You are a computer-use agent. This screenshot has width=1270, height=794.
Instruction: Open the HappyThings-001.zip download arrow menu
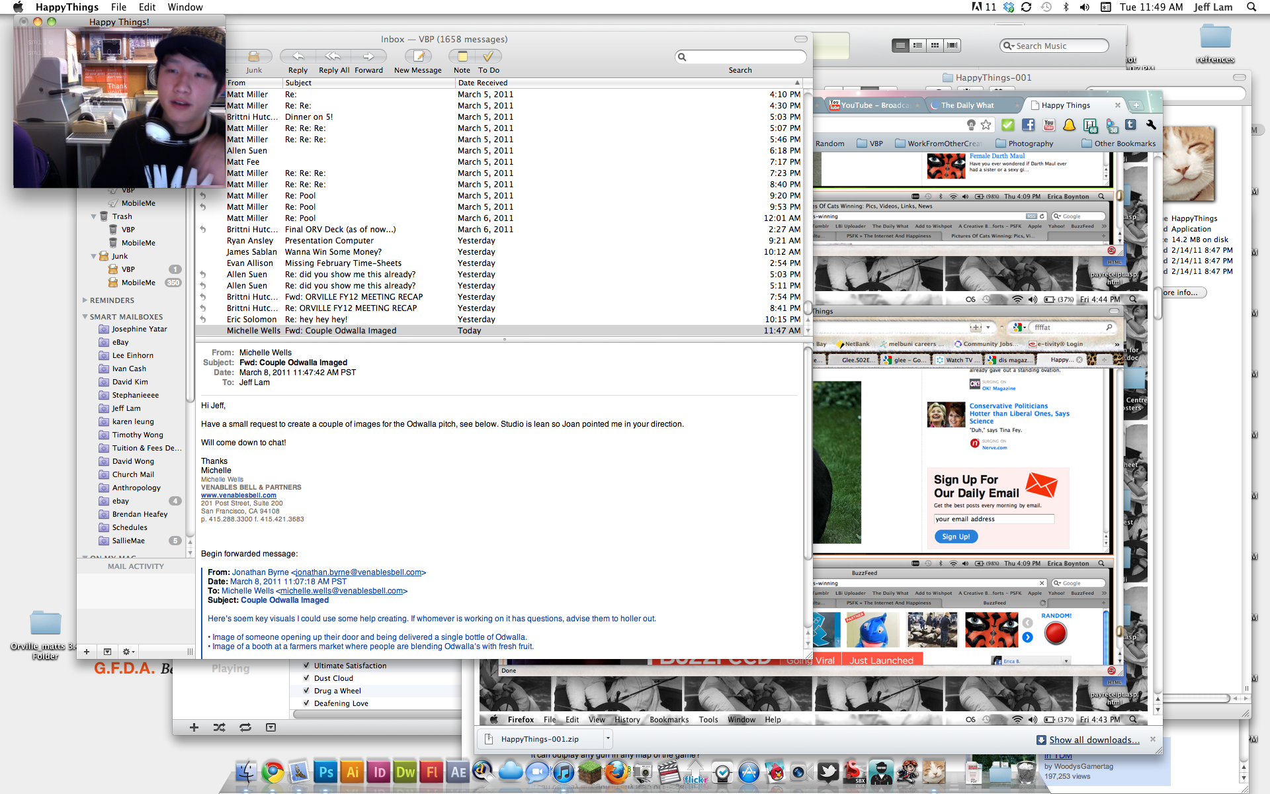pyautogui.click(x=608, y=739)
